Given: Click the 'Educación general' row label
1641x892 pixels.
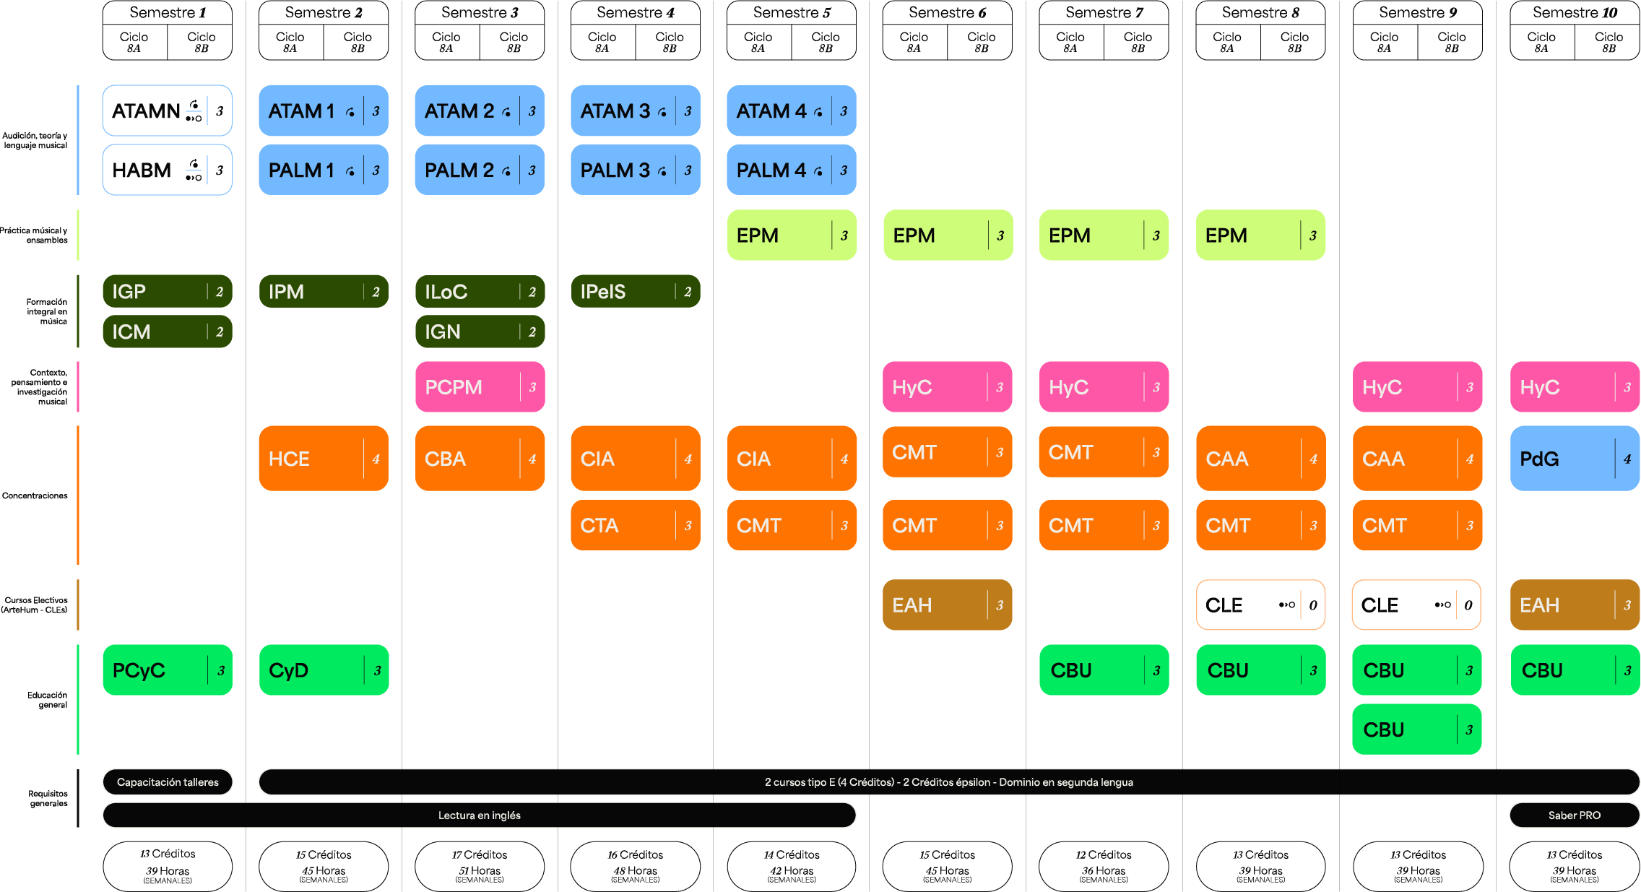Looking at the screenshot, I should point(47,700).
